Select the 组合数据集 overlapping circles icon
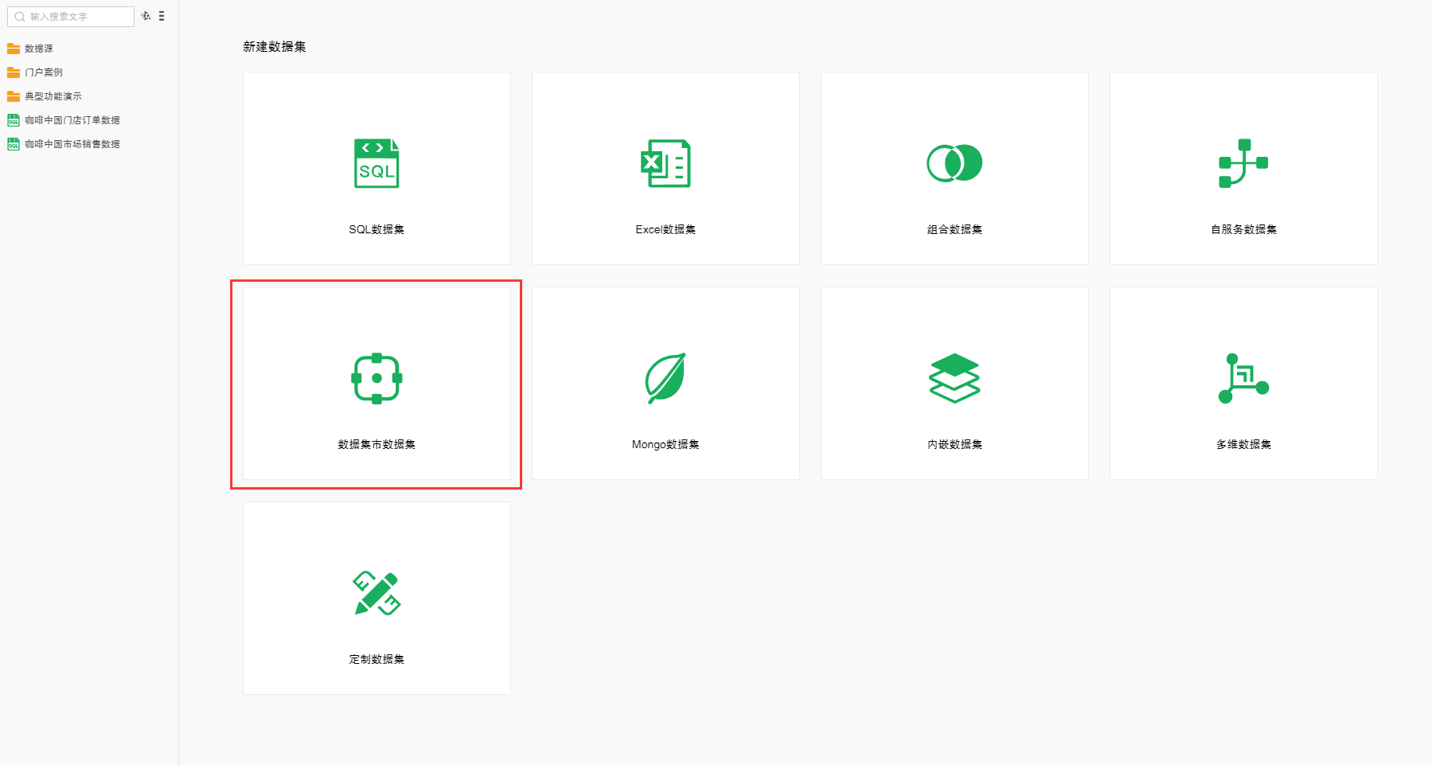1432x765 pixels. pos(954,163)
